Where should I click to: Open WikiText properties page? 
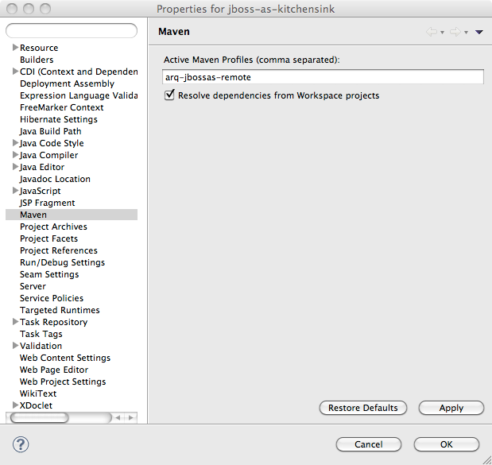(x=38, y=393)
